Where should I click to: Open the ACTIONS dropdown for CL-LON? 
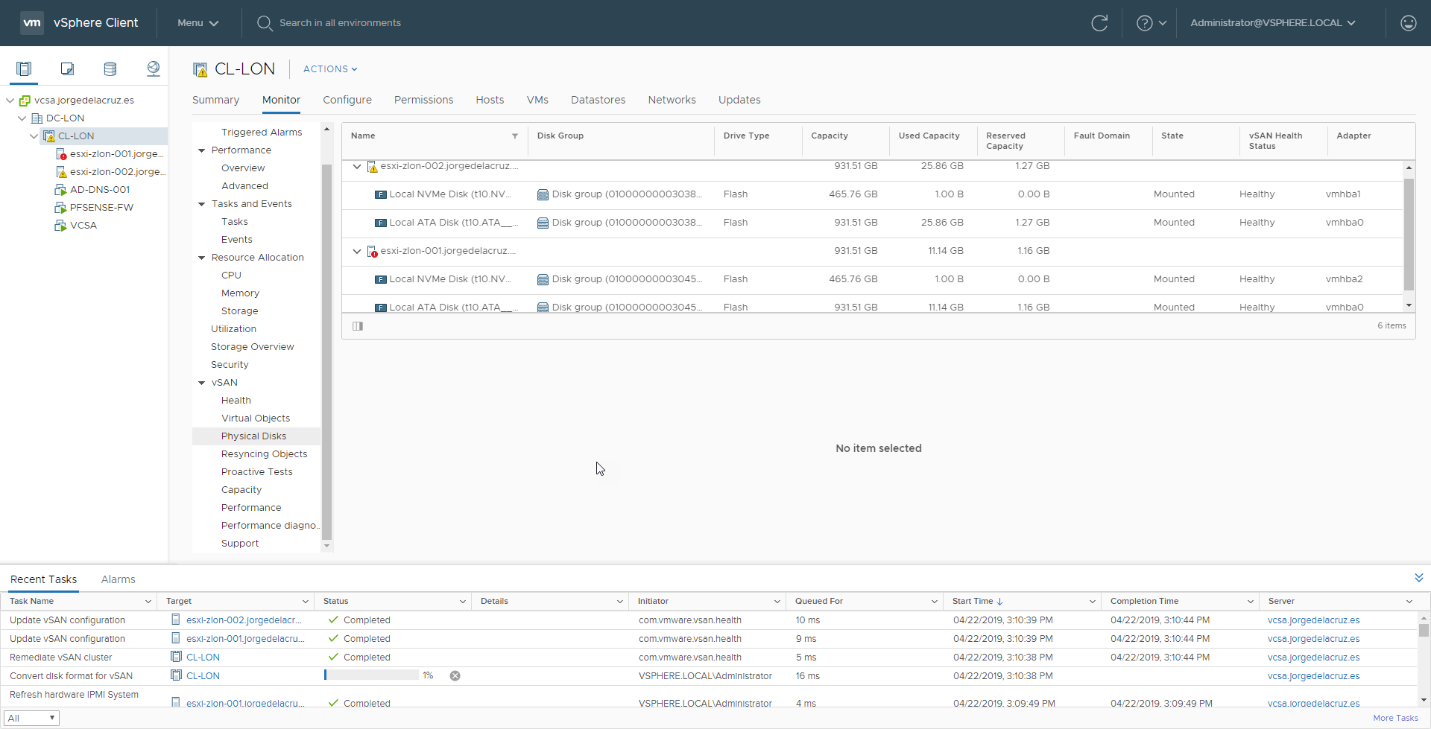click(330, 69)
